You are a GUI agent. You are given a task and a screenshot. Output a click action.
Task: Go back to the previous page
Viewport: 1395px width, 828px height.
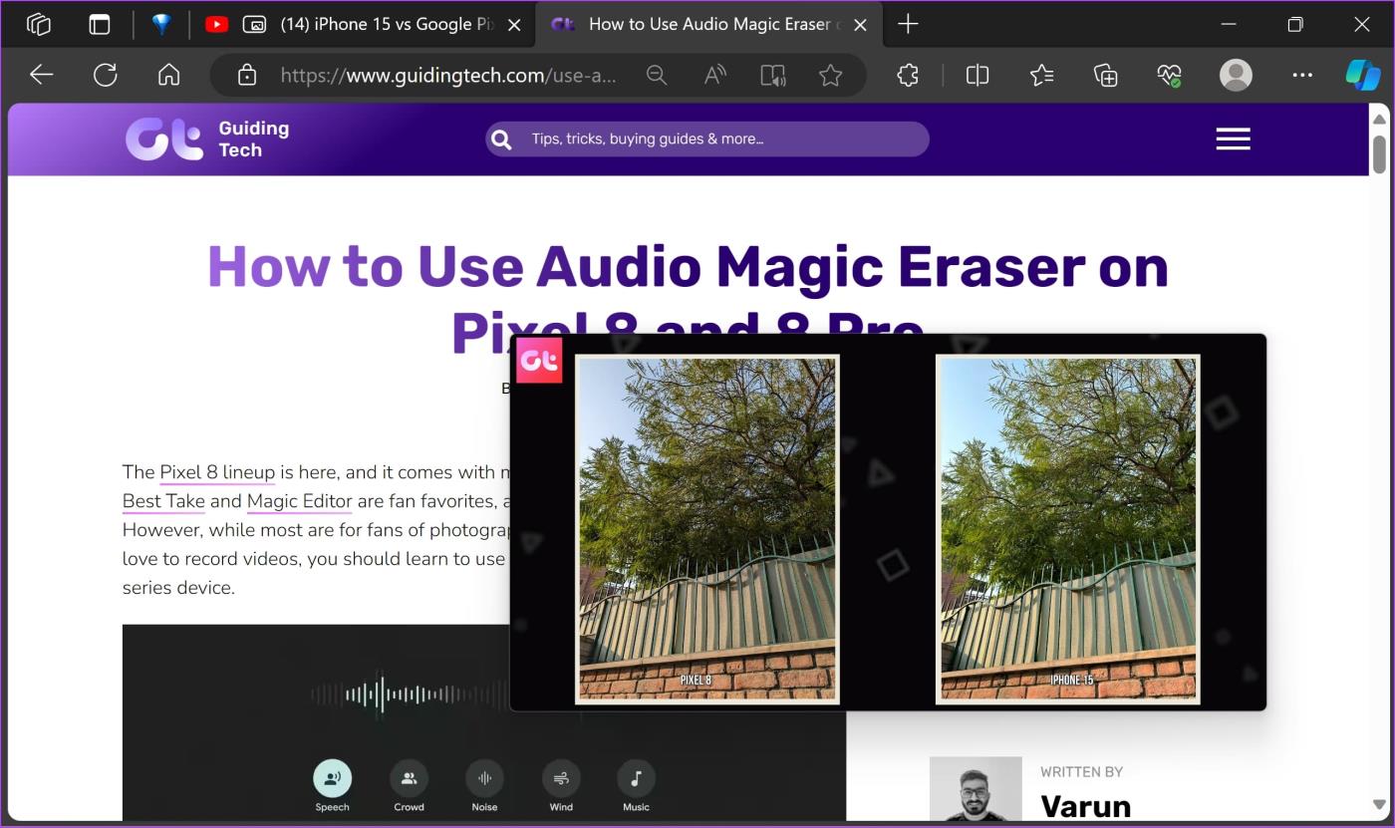(x=41, y=75)
